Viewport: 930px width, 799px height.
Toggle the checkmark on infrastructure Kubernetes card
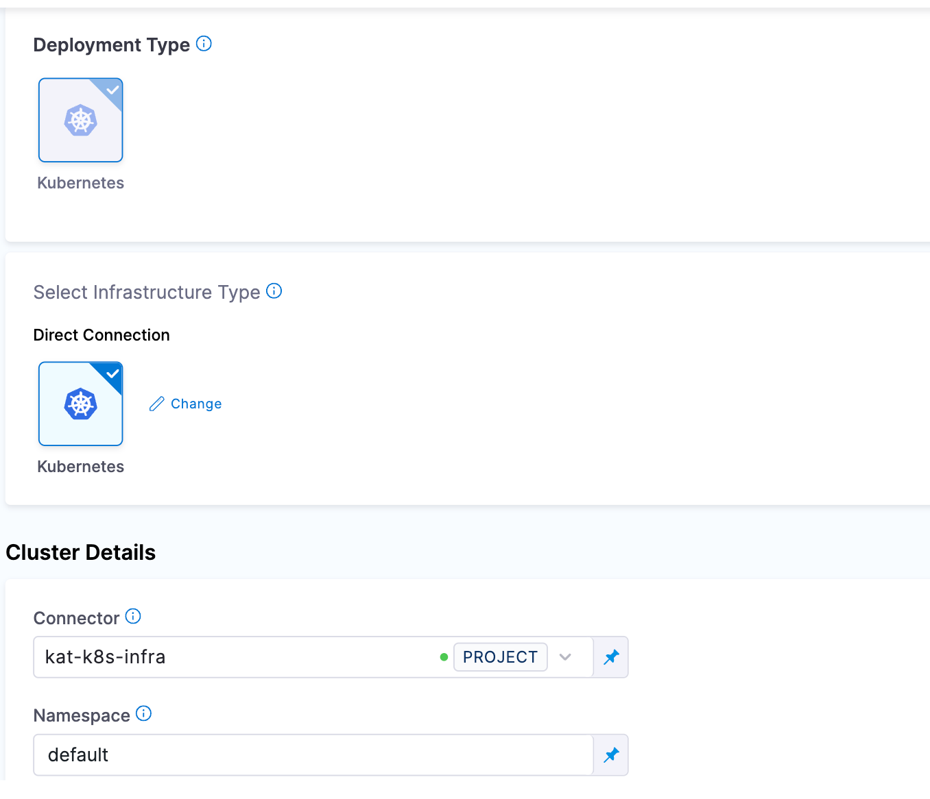pyautogui.click(x=112, y=373)
